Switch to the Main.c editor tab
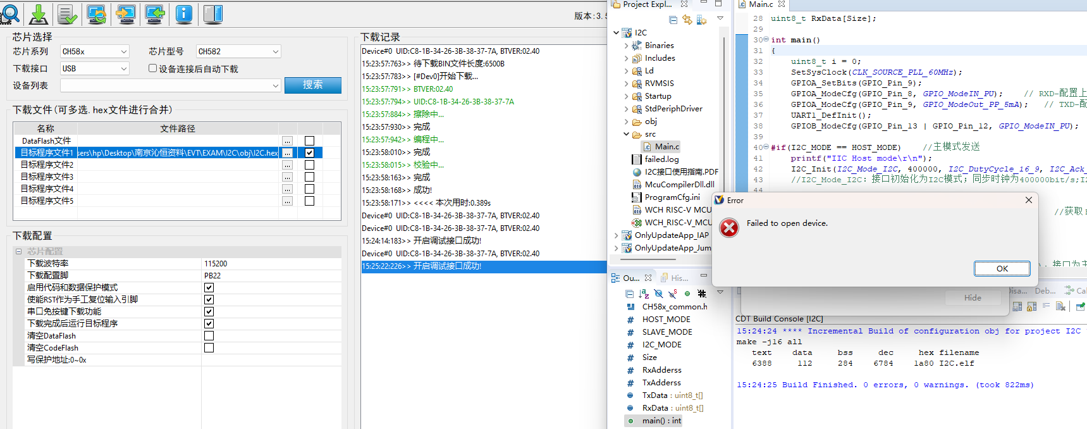1087x429 pixels. pyautogui.click(x=761, y=4)
